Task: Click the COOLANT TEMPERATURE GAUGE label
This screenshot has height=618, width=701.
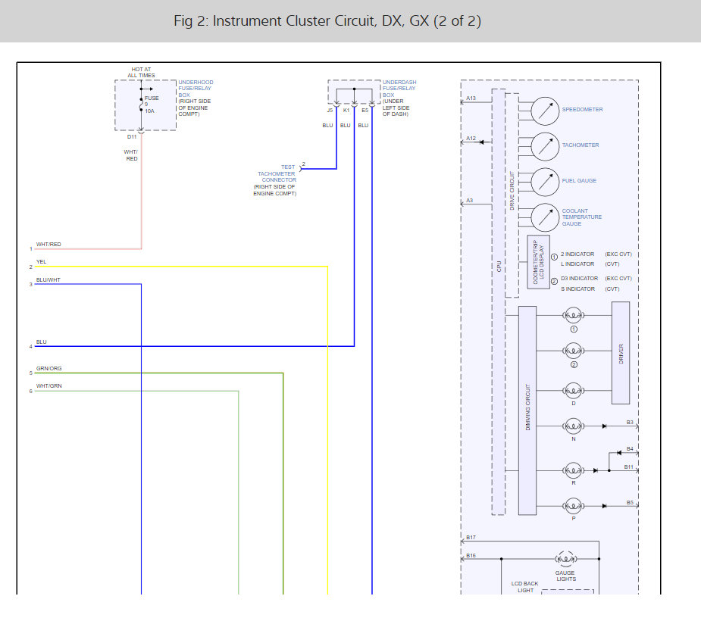Action: pyautogui.click(x=581, y=217)
